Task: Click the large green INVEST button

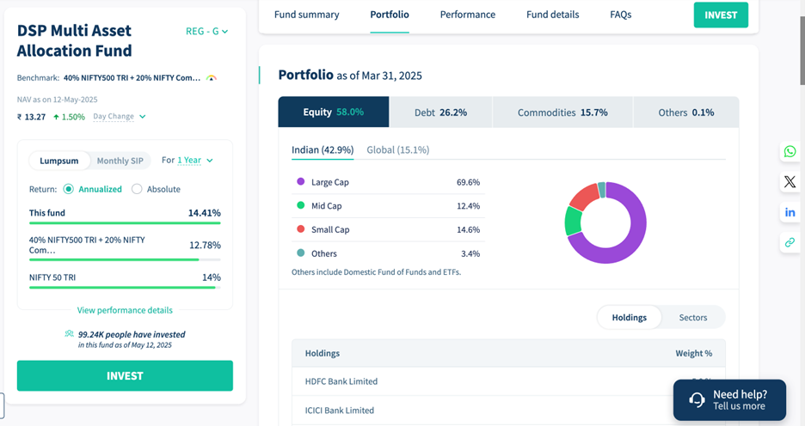Action: point(125,376)
